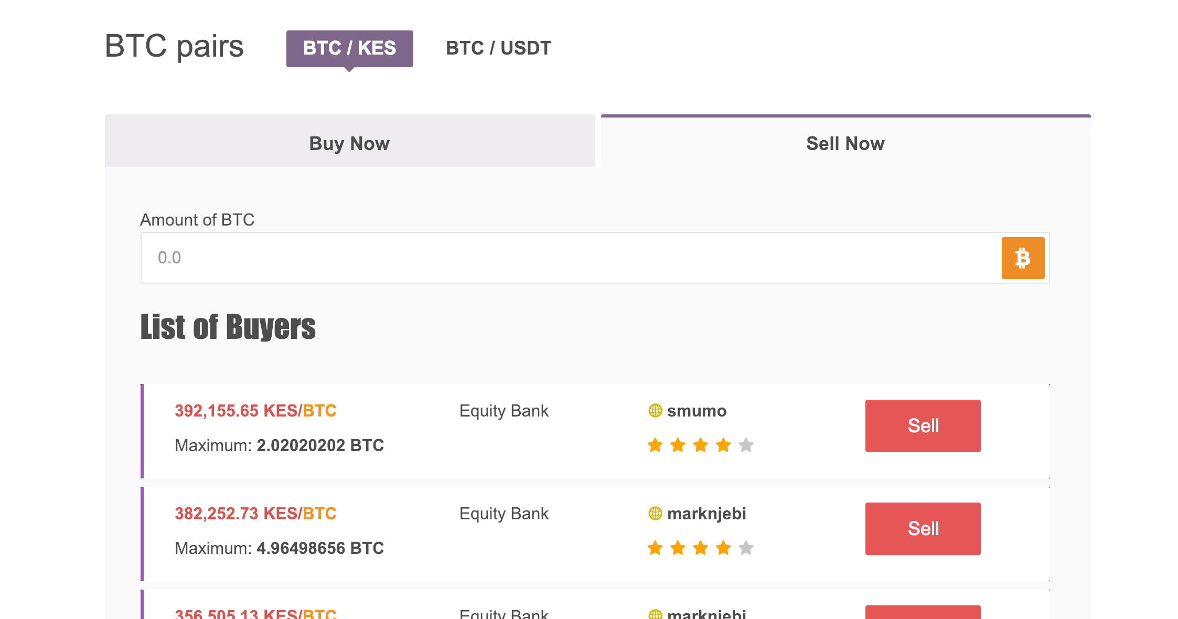Click the first star under smumo
The width and height of the screenshot is (1178, 619).
point(654,445)
